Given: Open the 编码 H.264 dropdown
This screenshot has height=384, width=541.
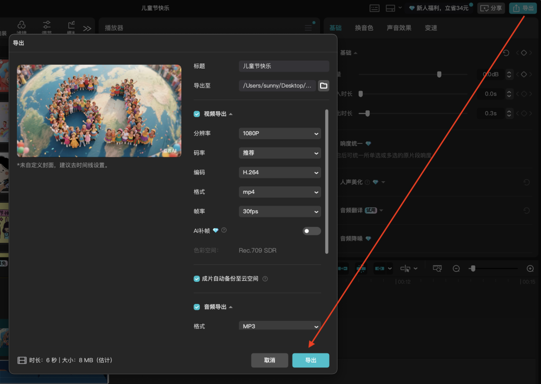Looking at the screenshot, I should pos(280,172).
